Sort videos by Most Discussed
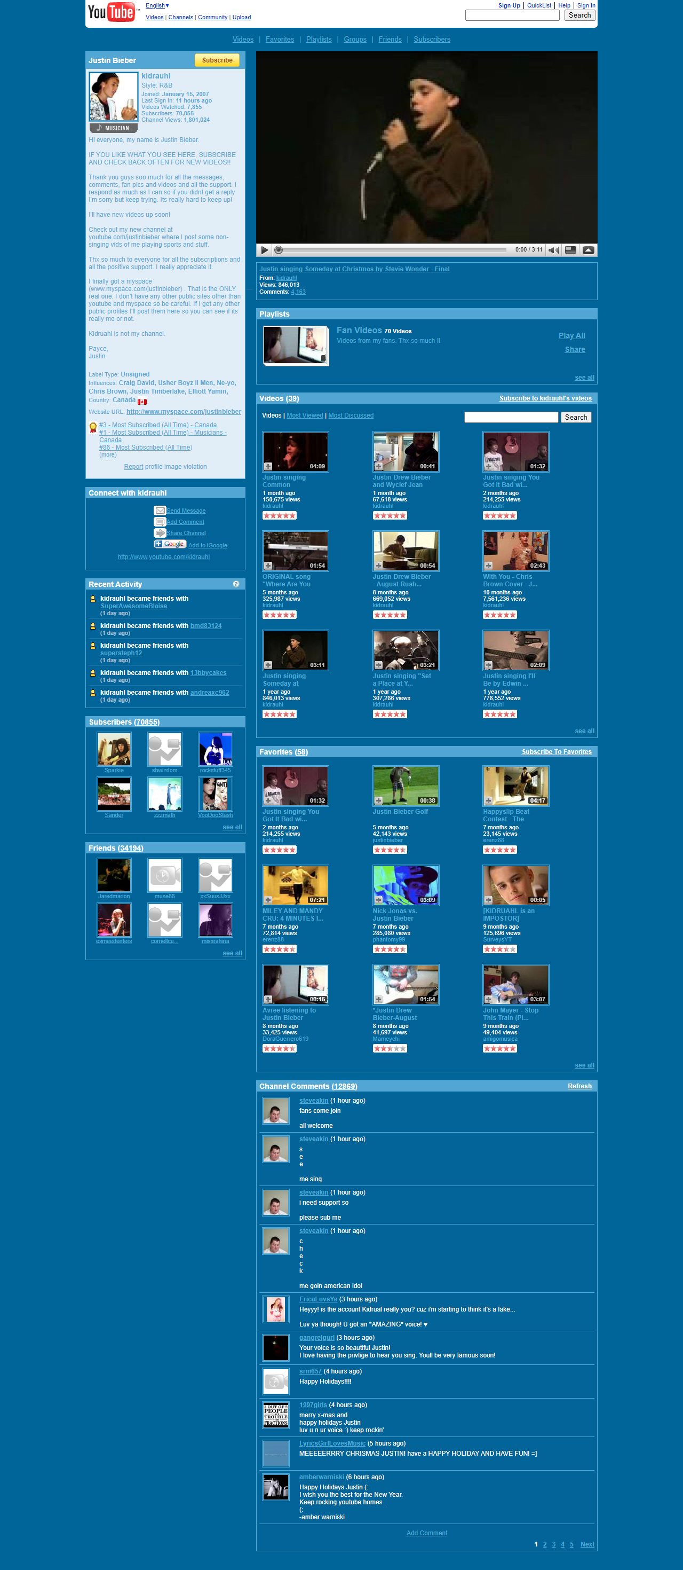 coord(351,415)
